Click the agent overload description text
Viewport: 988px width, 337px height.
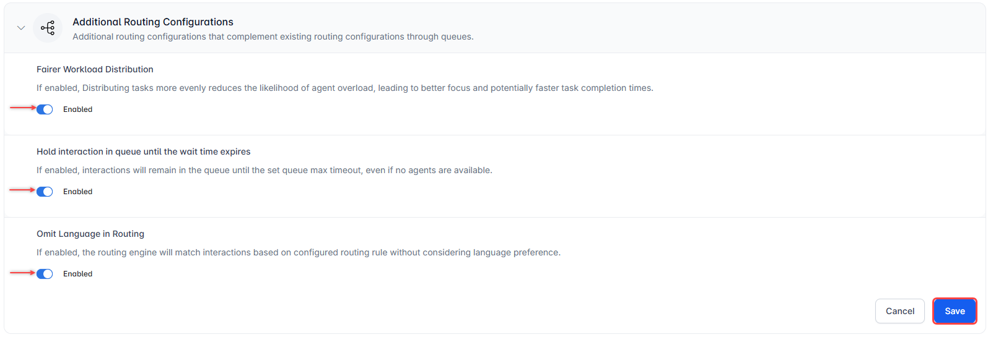[x=345, y=88]
